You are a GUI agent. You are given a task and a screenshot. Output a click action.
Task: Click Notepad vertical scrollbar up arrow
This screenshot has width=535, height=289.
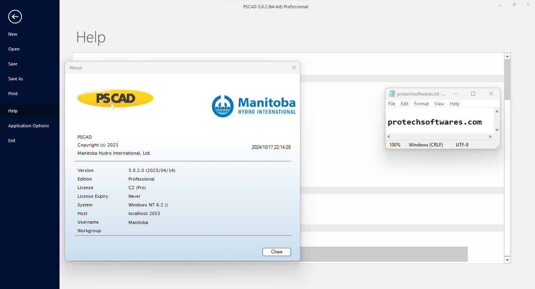(x=497, y=111)
